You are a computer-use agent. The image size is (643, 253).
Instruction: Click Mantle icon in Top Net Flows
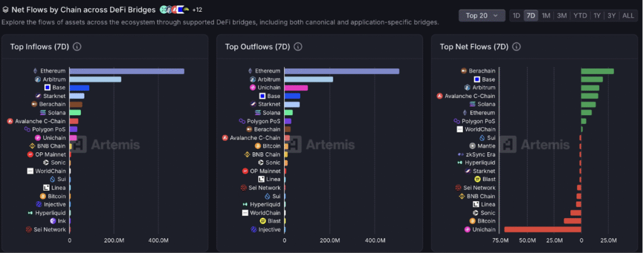pos(473,146)
